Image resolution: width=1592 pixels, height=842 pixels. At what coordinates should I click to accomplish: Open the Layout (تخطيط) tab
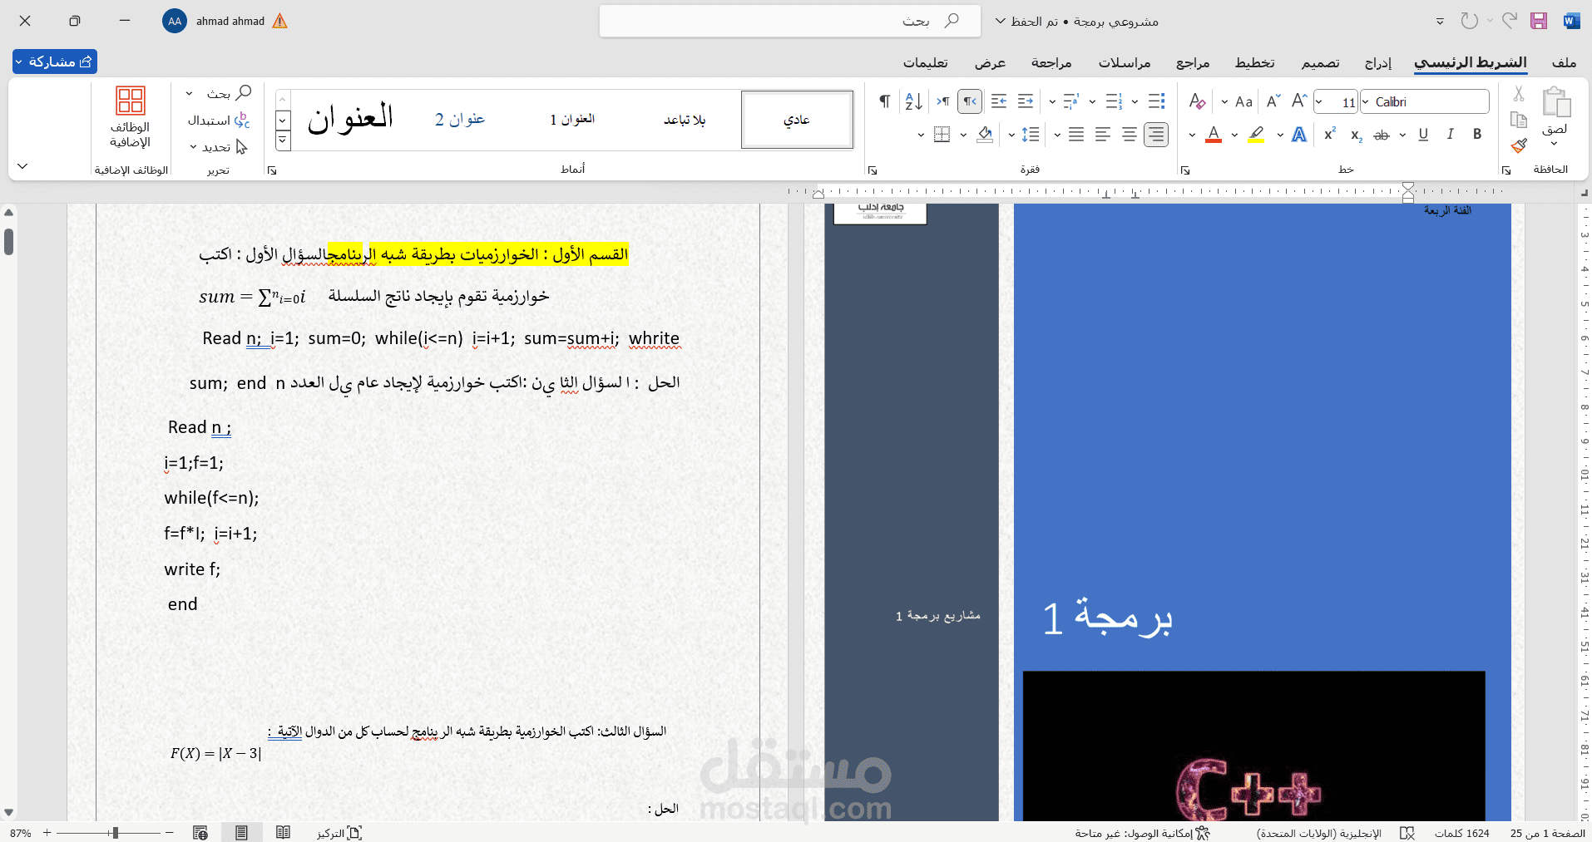click(1254, 62)
